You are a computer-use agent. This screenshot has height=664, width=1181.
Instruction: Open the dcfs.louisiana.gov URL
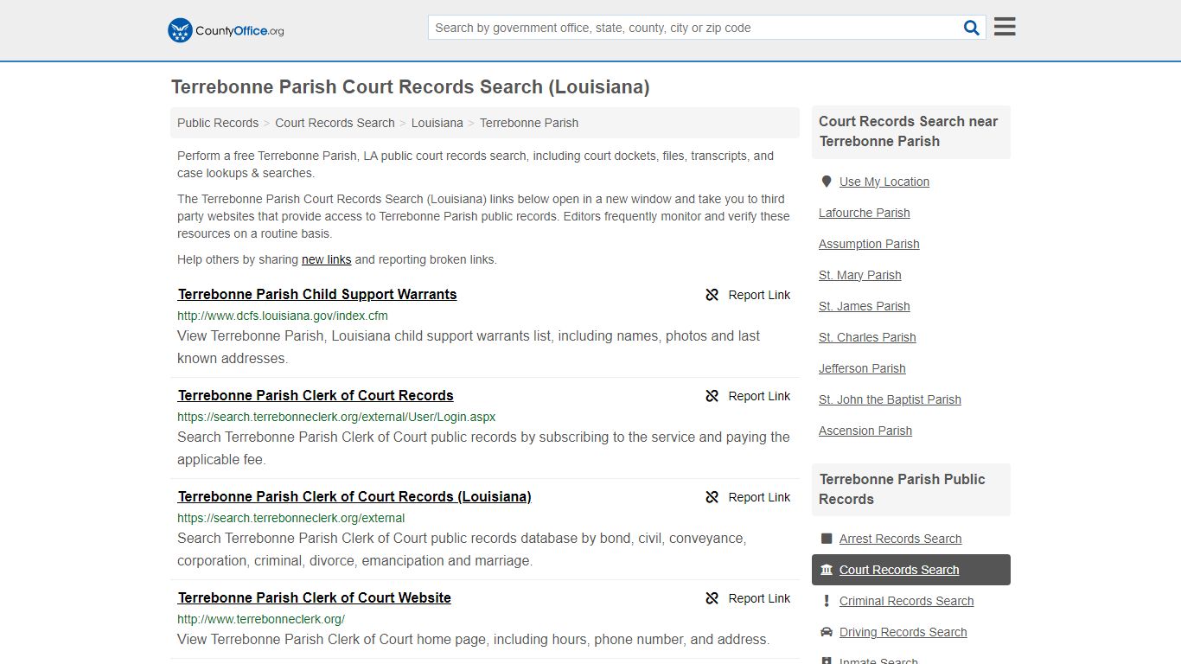pos(283,316)
